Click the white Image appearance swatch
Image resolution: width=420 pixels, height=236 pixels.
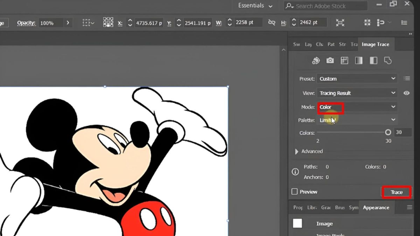[297, 223]
